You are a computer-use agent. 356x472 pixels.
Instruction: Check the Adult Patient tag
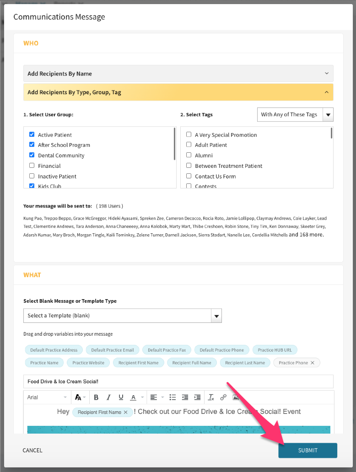[189, 145]
